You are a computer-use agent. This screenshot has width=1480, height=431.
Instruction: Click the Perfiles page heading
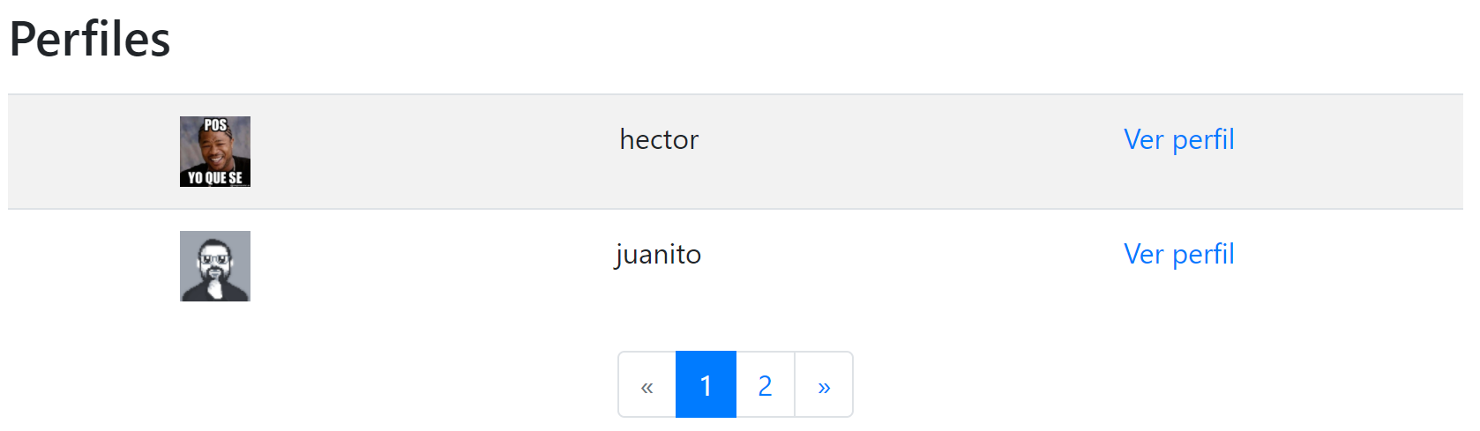(x=89, y=40)
